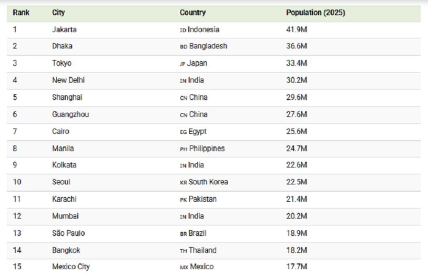Click the ID country code beside Indonesia
The width and height of the screenshot is (428, 275).
pos(183,30)
